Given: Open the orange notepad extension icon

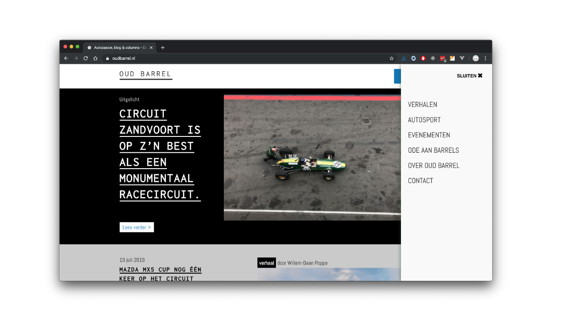Looking at the screenshot, I should (x=452, y=58).
